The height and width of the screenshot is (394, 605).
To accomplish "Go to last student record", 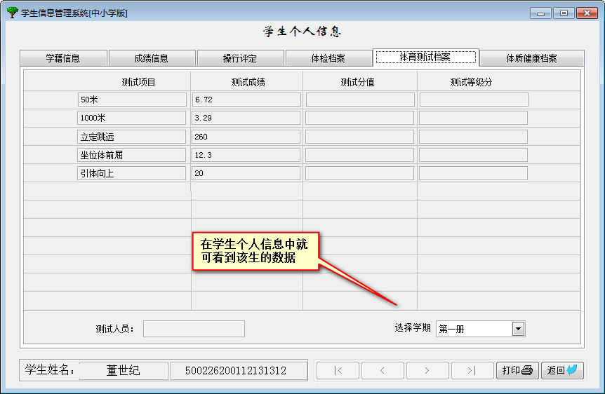I will pyautogui.click(x=472, y=370).
